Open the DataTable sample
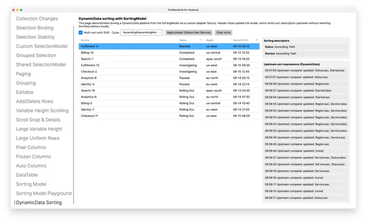Image resolution: width=367 pixels, height=223 pixels. 26,175
